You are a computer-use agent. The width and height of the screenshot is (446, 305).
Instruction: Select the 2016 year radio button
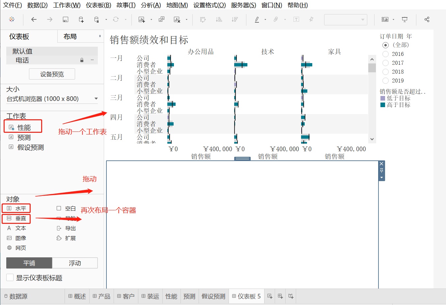386,54
